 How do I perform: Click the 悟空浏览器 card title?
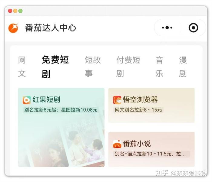coord(140,100)
